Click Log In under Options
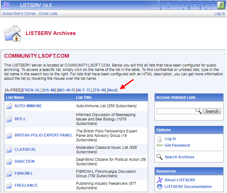Image resolution: width=227 pixels, height=193 pixels. point(170,139)
